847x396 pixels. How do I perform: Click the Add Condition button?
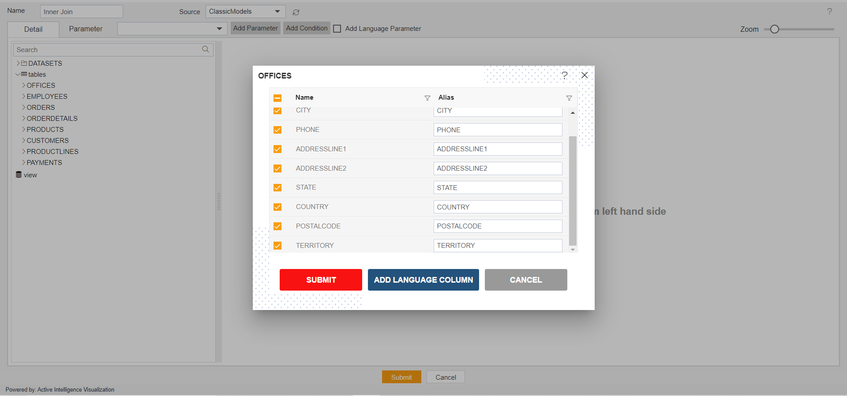(307, 28)
